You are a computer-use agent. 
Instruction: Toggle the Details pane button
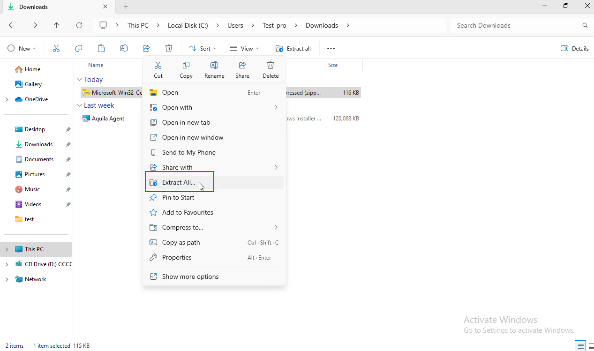575,48
